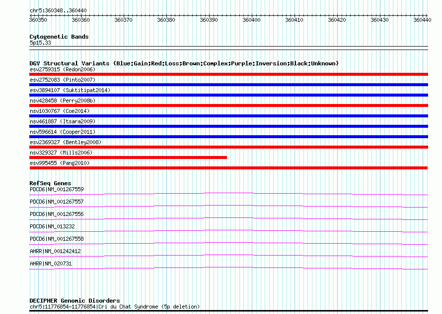This screenshot has width=442, height=314.
Task: Select the esv995455 (Pang2010) label
Action: pyautogui.click(x=60, y=163)
